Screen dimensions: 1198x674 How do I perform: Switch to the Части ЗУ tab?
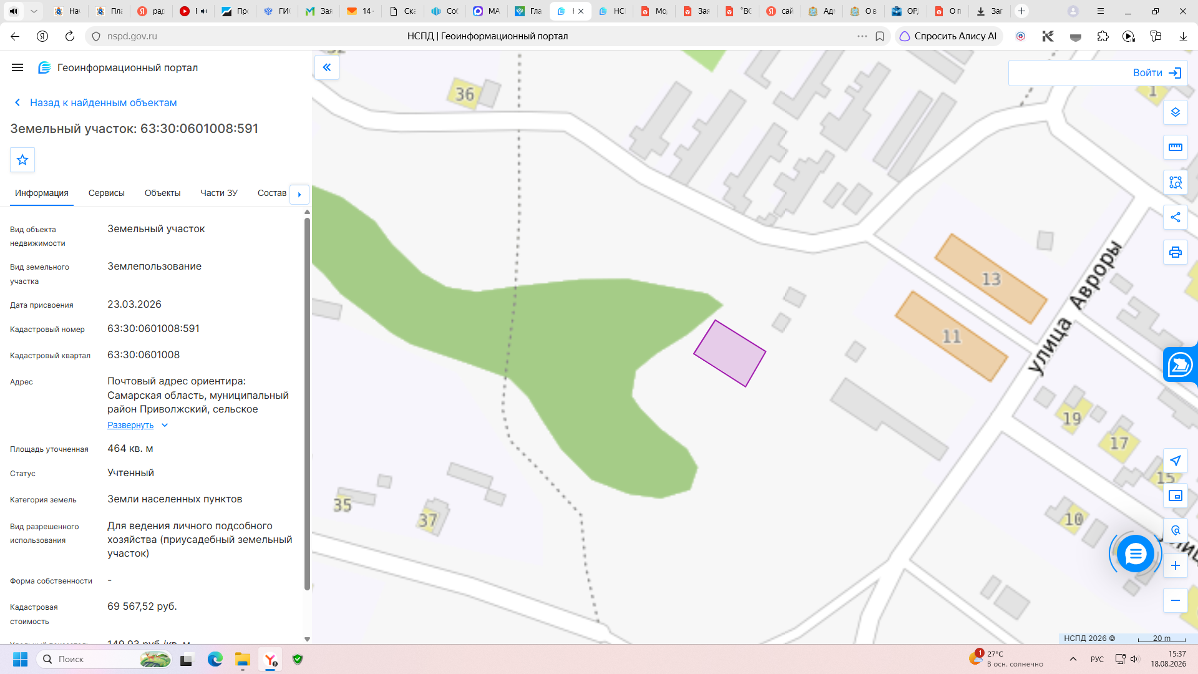pos(219,193)
